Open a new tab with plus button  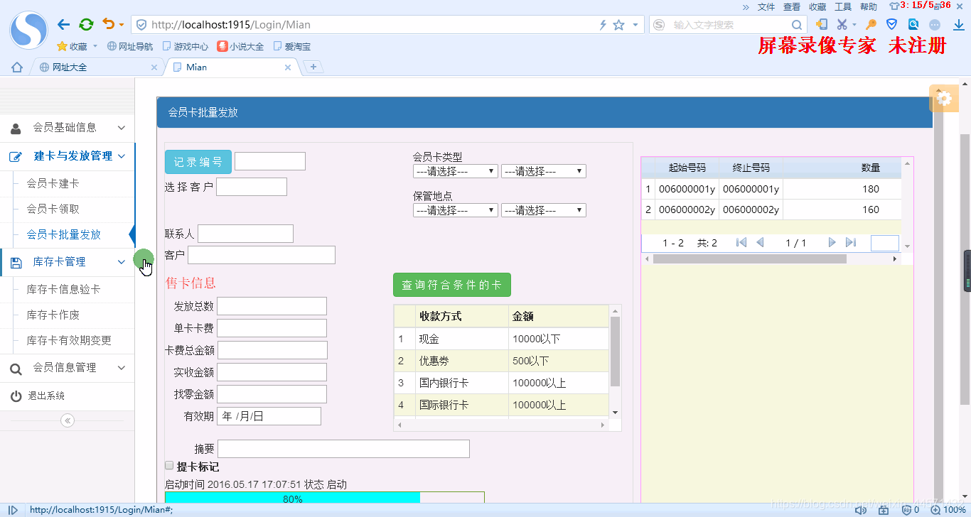(313, 67)
